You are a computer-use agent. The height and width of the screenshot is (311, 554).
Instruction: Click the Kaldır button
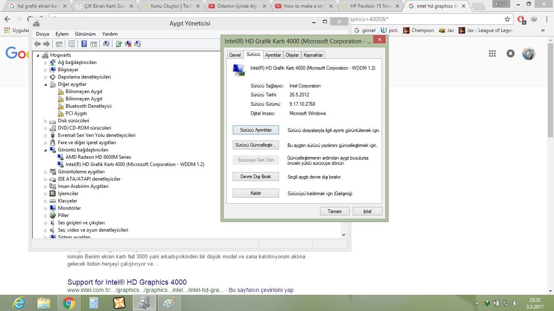coord(256,193)
